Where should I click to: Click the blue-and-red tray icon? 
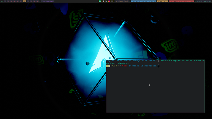[x=103, y=1]
